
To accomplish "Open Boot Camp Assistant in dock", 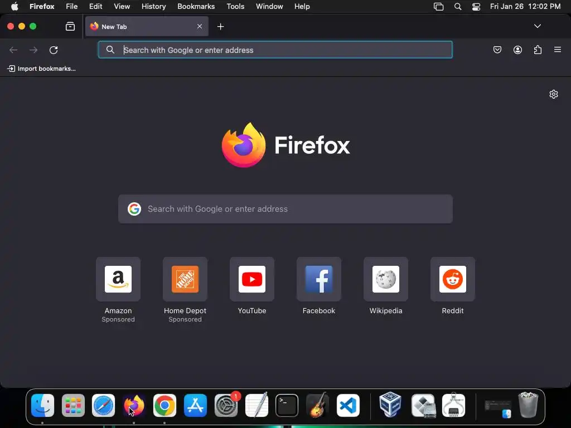I will point(423,406).
